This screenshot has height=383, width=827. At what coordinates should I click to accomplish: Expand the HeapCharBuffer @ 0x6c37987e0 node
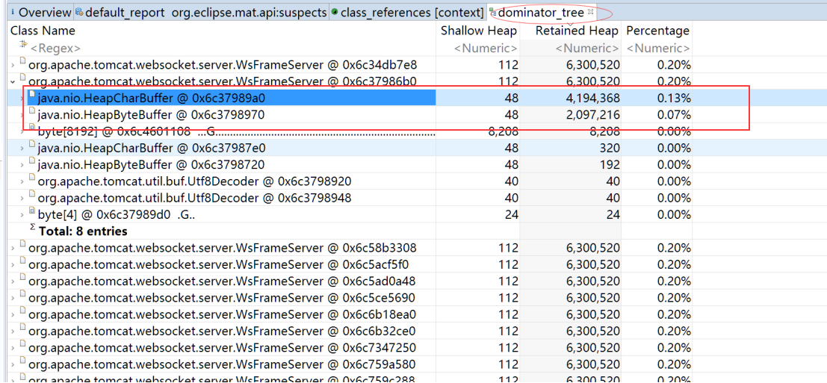22,148
